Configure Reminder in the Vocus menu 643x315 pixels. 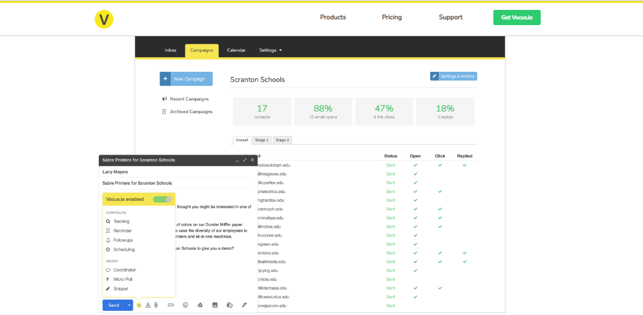123,231
